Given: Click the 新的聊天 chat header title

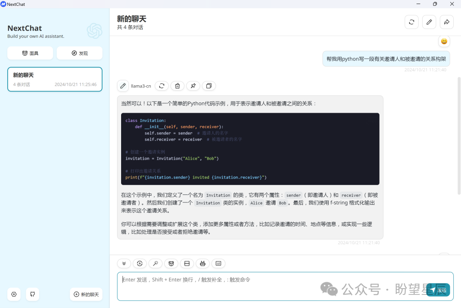Looking at the screenshot, I should pos(132,19).
